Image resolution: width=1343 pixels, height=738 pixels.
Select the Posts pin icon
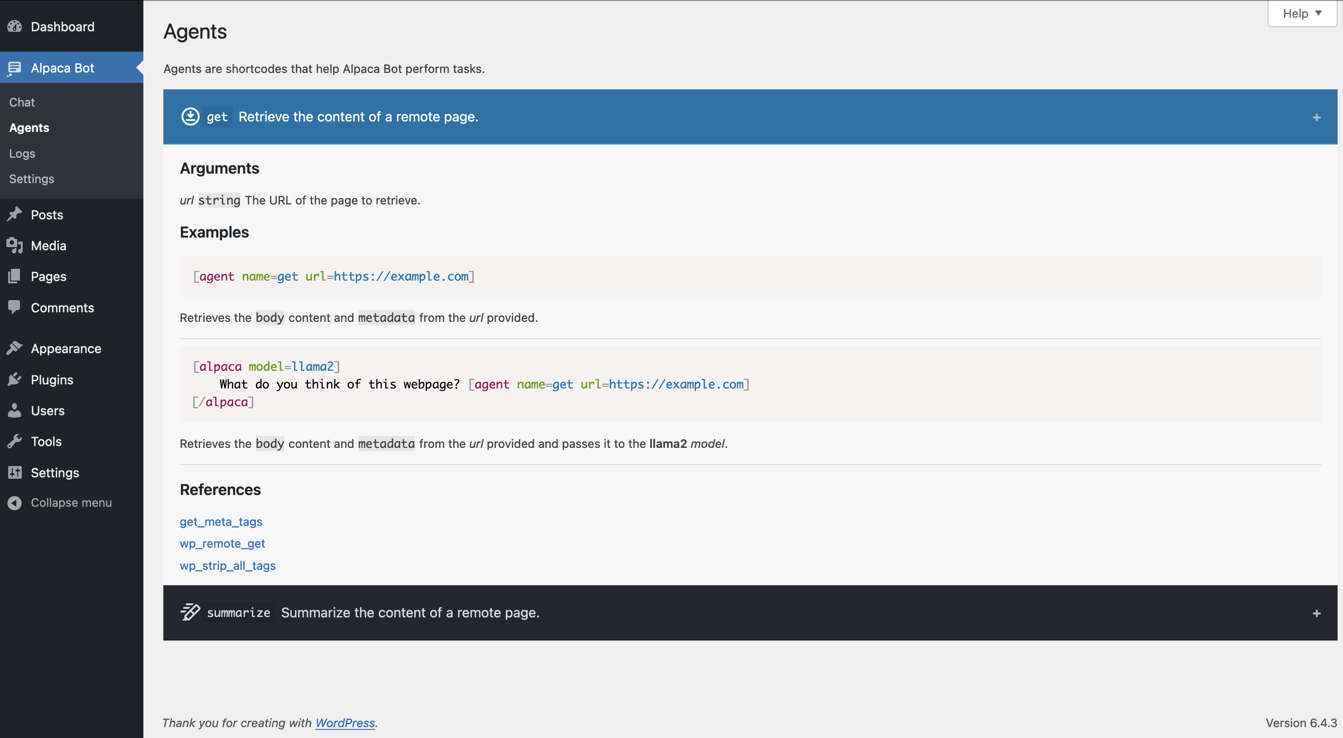15,214
